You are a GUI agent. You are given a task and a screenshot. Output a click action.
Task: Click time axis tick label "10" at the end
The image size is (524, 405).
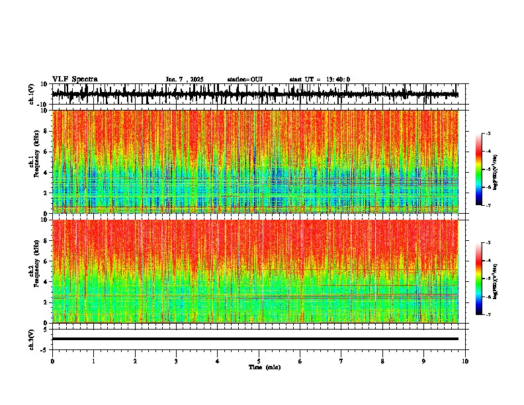pyautogui.click(x=465, y=361)
